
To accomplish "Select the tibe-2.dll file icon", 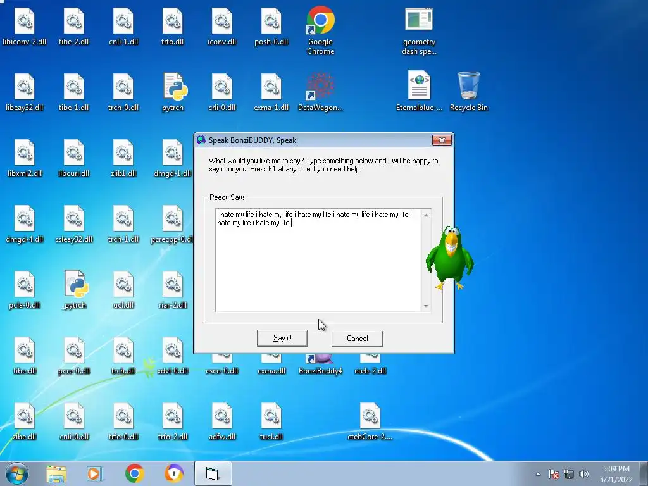I will [x=73, y=25].
